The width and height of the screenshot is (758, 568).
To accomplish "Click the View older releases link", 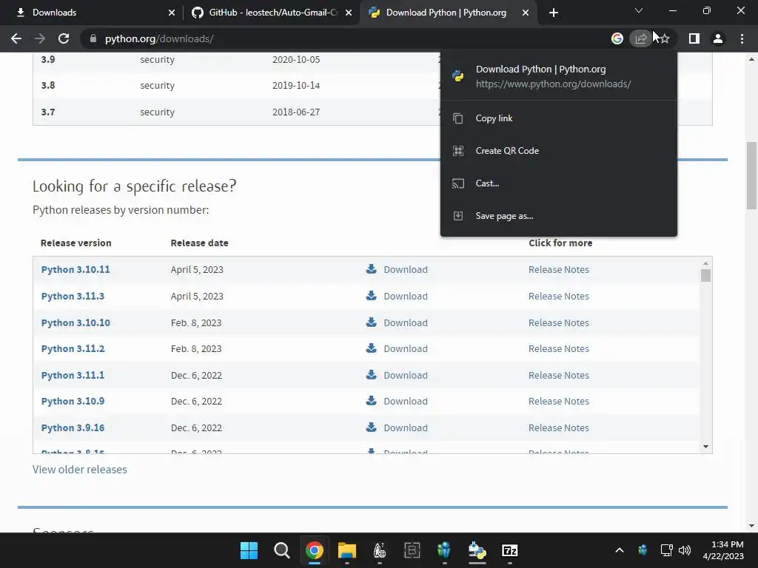I will [80, 470].
